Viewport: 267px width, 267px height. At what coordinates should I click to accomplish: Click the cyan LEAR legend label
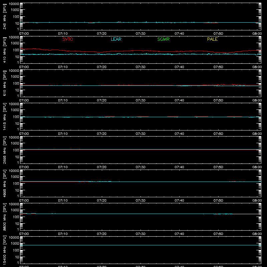point(116,39)
